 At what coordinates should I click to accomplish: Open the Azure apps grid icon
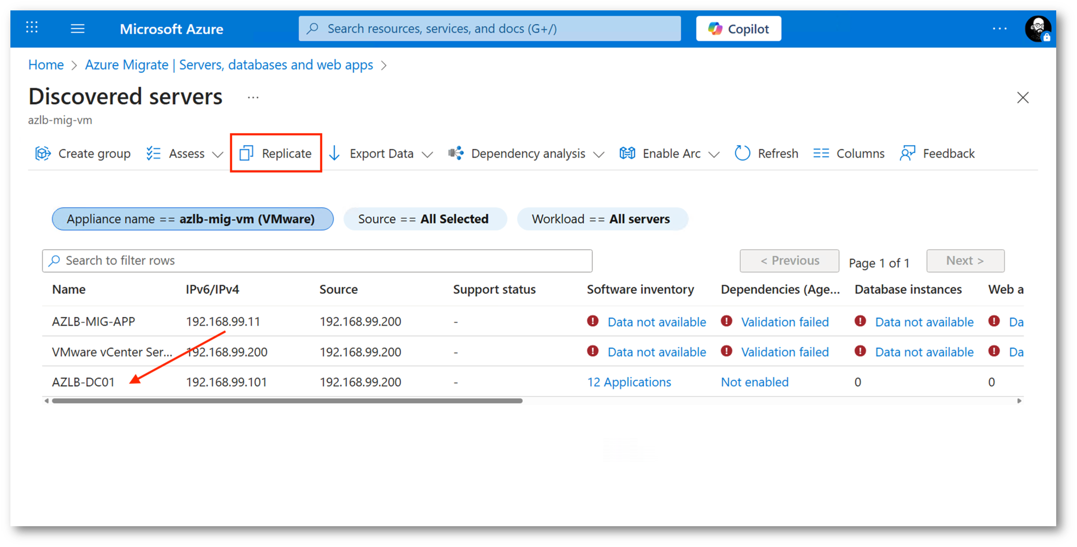(32, 28)
